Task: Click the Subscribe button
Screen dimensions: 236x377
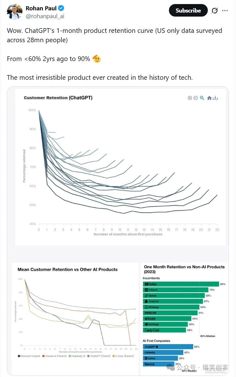Action: click(188, 11)
